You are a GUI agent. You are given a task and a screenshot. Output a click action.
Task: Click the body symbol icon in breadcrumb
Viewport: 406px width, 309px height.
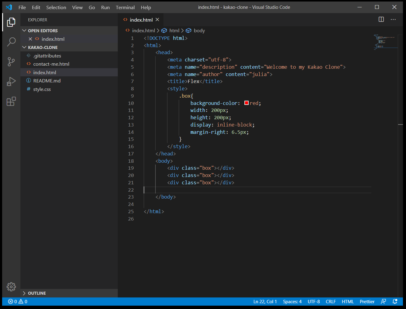(x=188, y=30)
